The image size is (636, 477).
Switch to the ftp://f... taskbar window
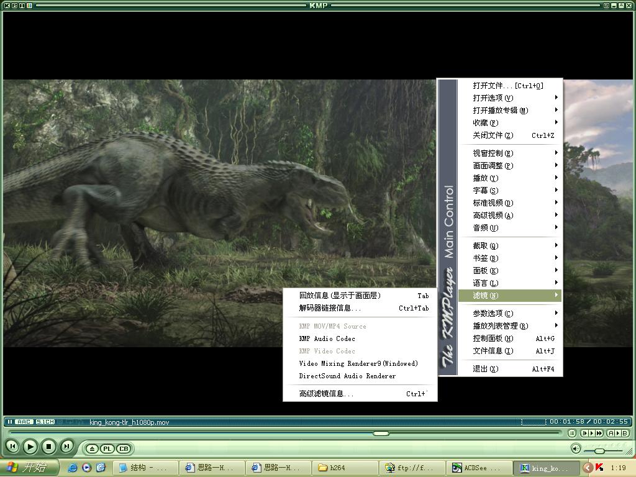click(x=411, y=468)
